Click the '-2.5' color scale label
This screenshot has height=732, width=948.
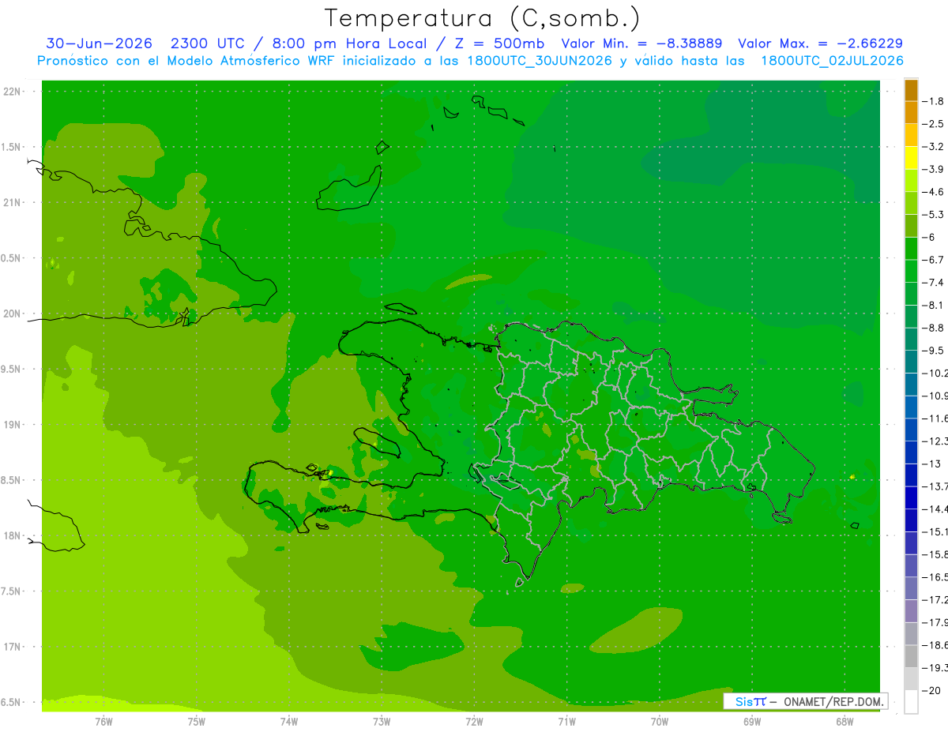tap(934, 124)
